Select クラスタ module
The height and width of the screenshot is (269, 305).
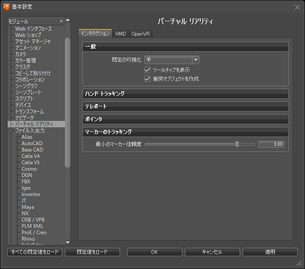(22, 67)
